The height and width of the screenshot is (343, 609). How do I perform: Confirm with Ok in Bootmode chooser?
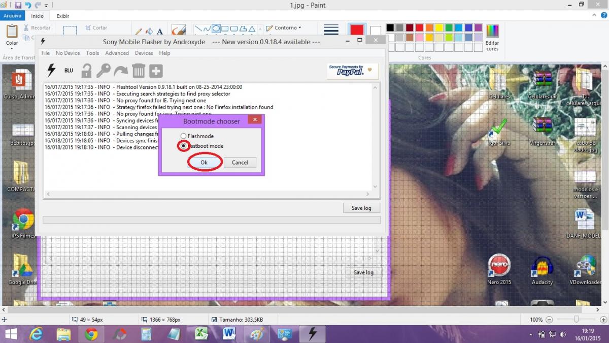204,162
